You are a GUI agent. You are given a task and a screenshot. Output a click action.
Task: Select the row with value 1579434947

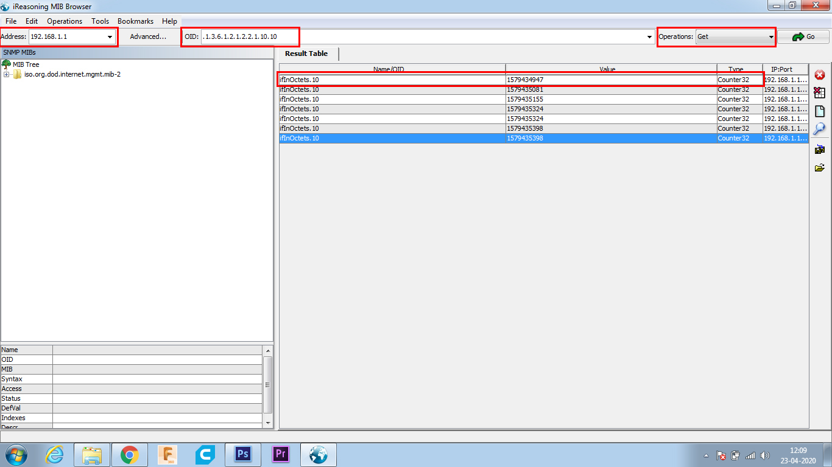(x=544, y=80)
